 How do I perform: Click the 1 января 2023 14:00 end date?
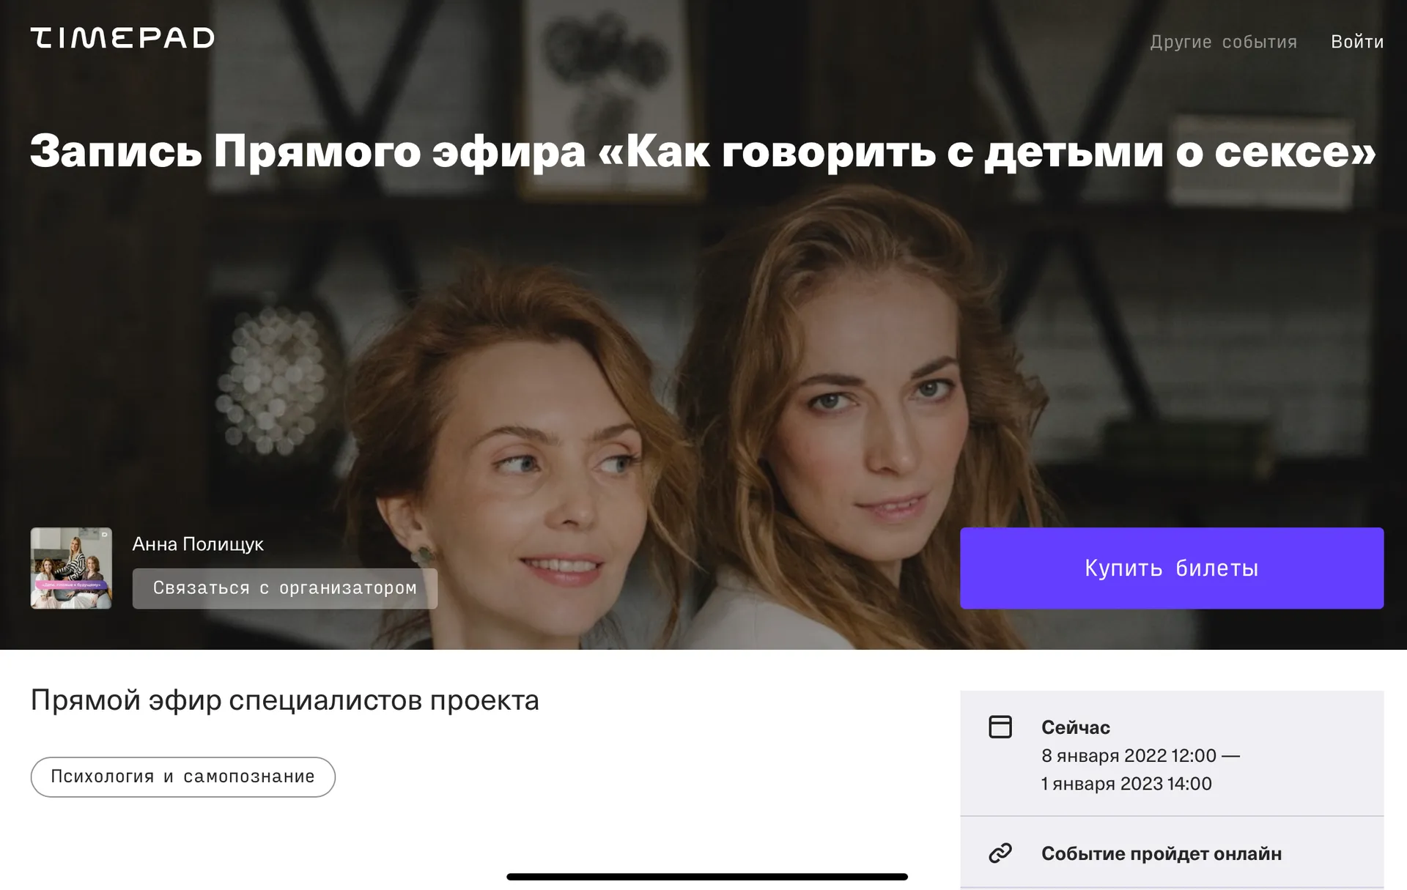click(x=1126, y=784)
